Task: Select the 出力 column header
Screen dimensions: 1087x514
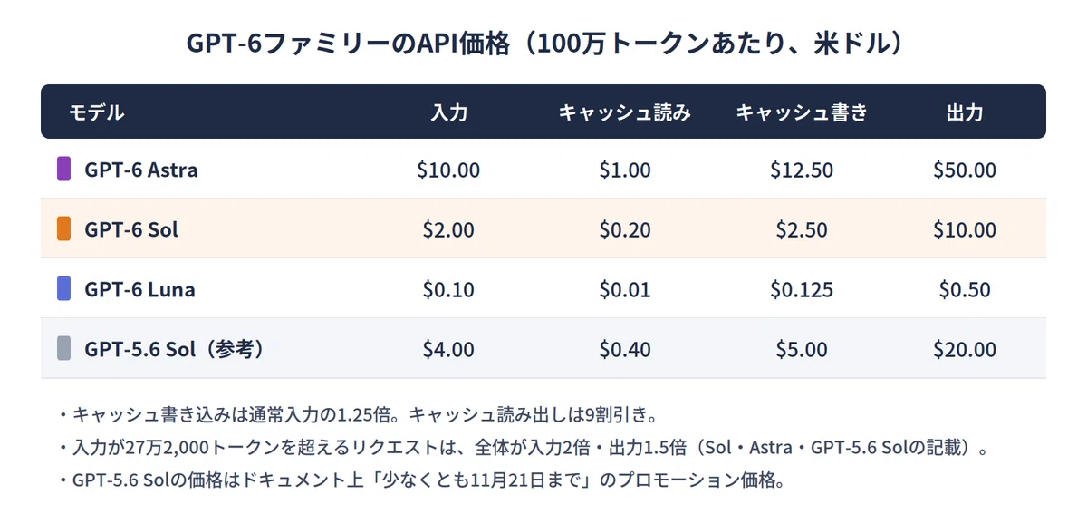Action: [965, 112]
